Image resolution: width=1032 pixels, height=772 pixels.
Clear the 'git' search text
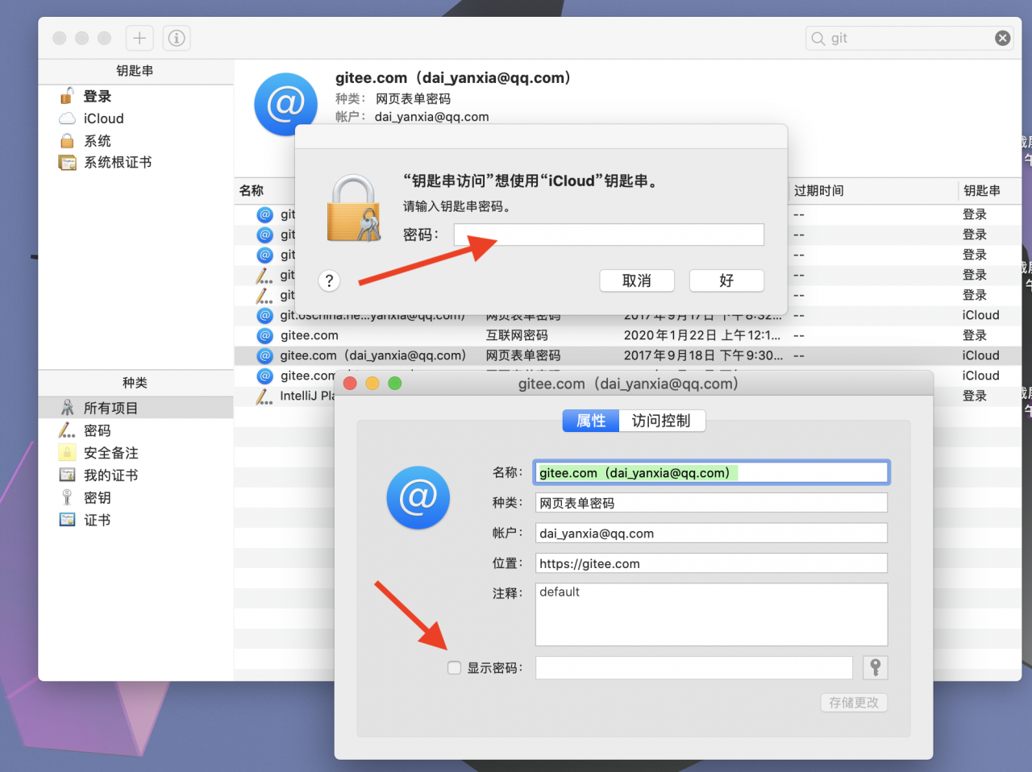coord(1002,38)
